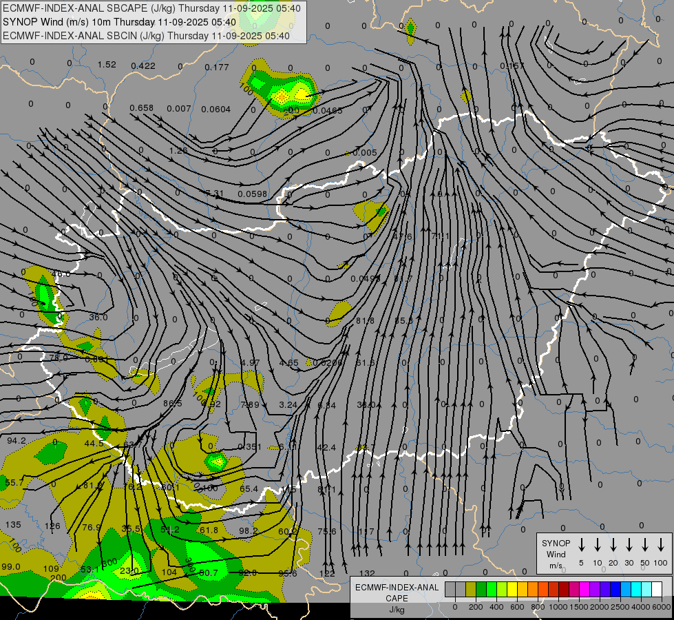Pick the dark green CAPE legend swatch

pos(481,590)
